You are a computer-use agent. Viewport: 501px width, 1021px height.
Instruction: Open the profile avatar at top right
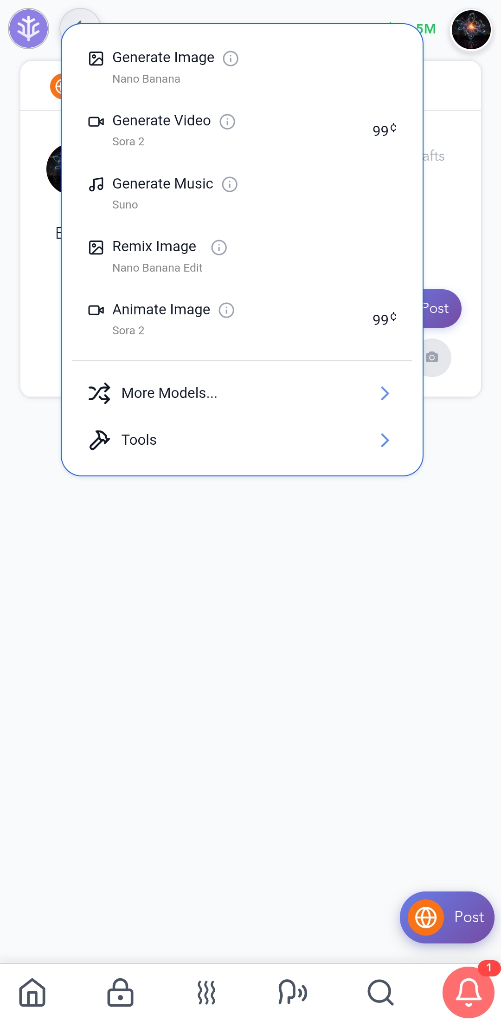[471, 29]
